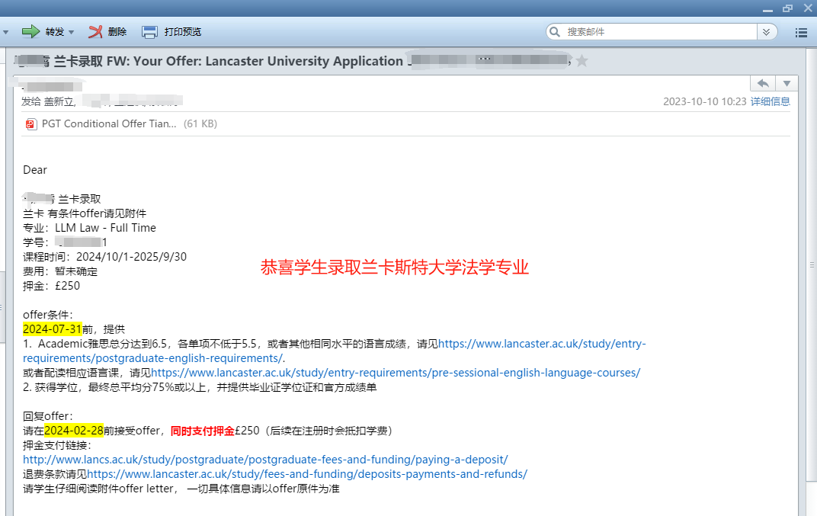
Task: Expand the search options chevron
Action: [x=765, y=32]
